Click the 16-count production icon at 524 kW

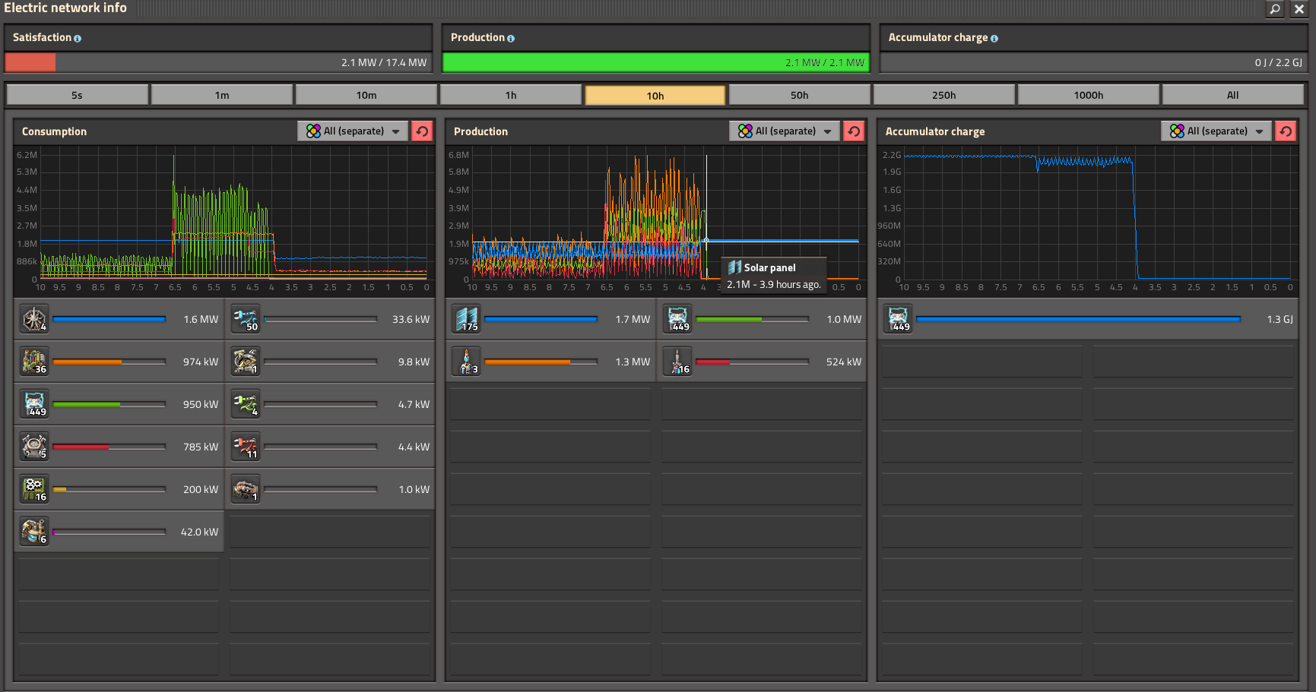click(x=677, y=362)
